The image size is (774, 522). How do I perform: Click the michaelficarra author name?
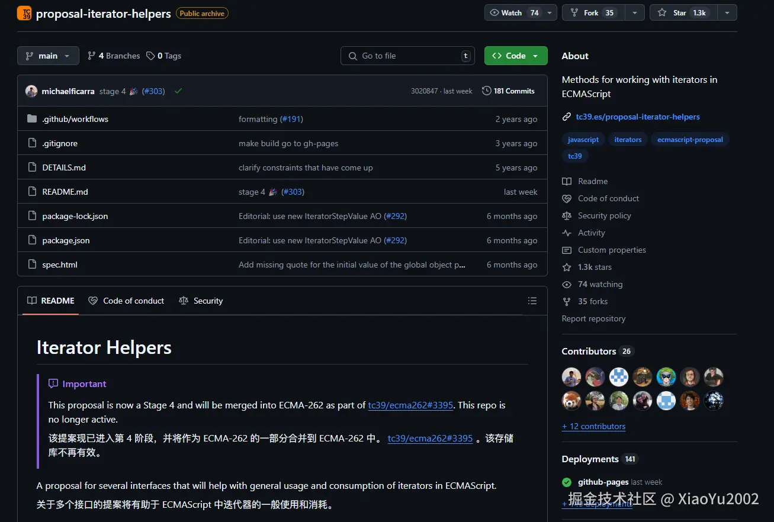click(68, 91)
